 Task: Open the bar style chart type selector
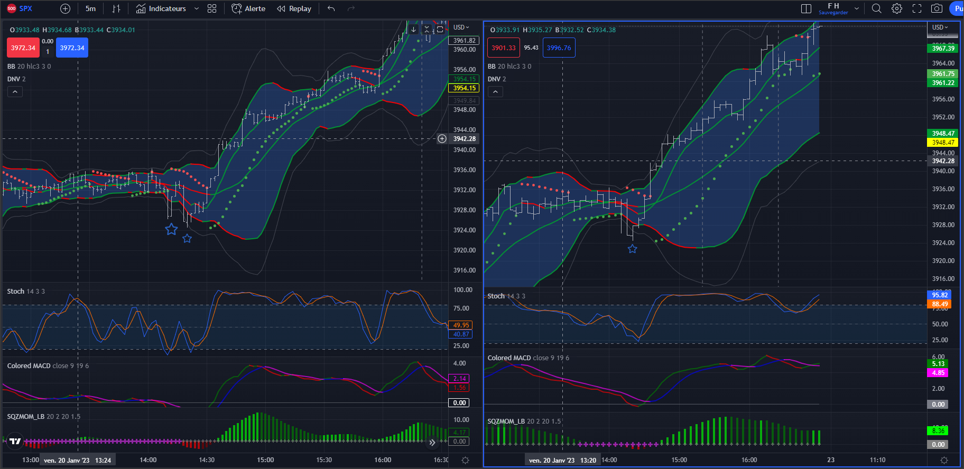[x=116, y=8]
